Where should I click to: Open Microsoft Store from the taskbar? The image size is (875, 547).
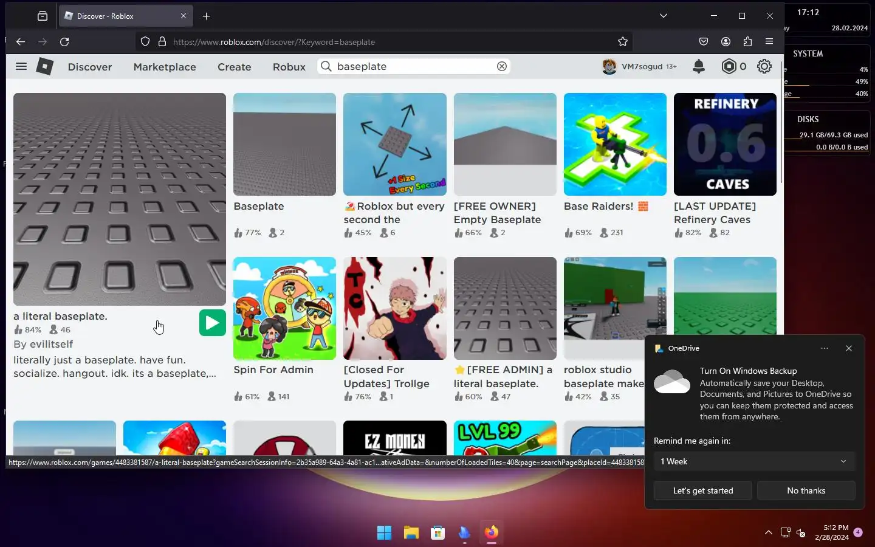[x=438, y=533]
